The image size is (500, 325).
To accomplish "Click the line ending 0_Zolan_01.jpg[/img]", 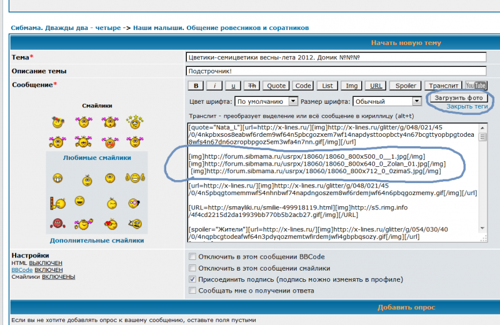I will pyautogui.click(x=317, y=164).
